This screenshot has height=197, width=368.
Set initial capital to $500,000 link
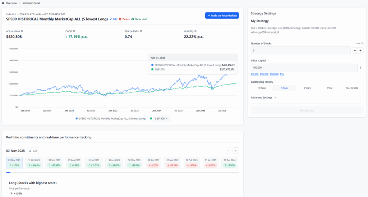pos(274,74)
